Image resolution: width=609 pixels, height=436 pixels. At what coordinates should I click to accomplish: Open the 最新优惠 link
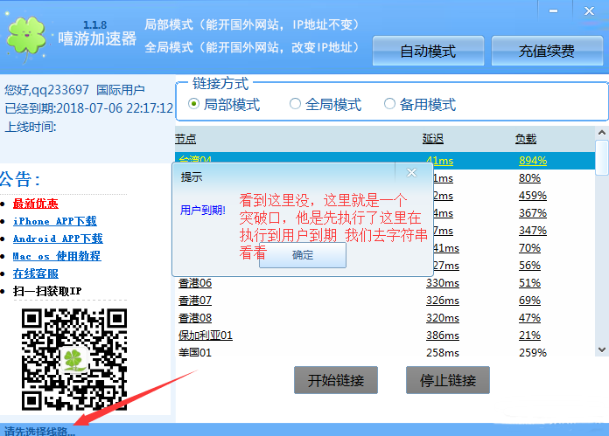pyautogui.click(x=36, y=204)
